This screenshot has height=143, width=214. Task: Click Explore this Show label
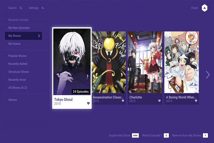[x=119, y=135]
